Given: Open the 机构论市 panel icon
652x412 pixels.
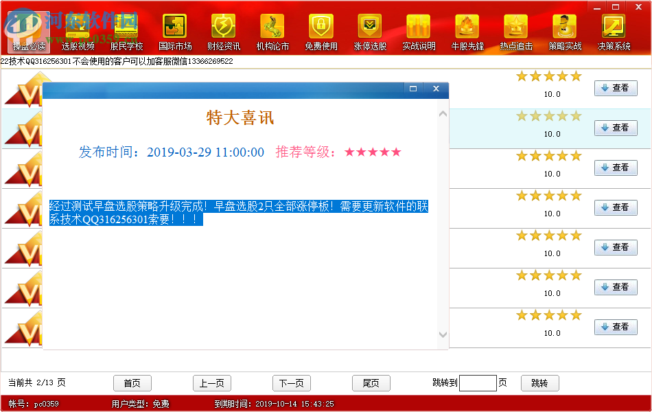Looking at the screenshot, I should coord(272,31).
